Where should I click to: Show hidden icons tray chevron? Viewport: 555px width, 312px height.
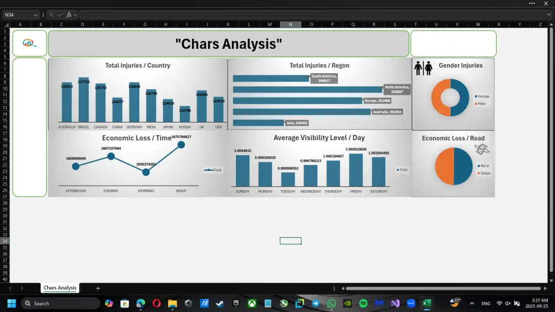pos(472,304)
